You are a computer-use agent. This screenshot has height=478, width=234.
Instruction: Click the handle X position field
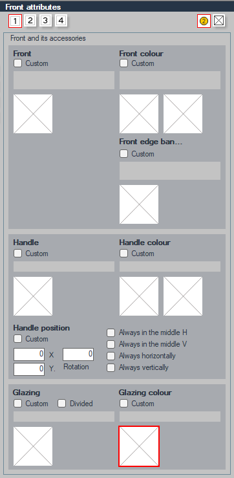point(29,354)
